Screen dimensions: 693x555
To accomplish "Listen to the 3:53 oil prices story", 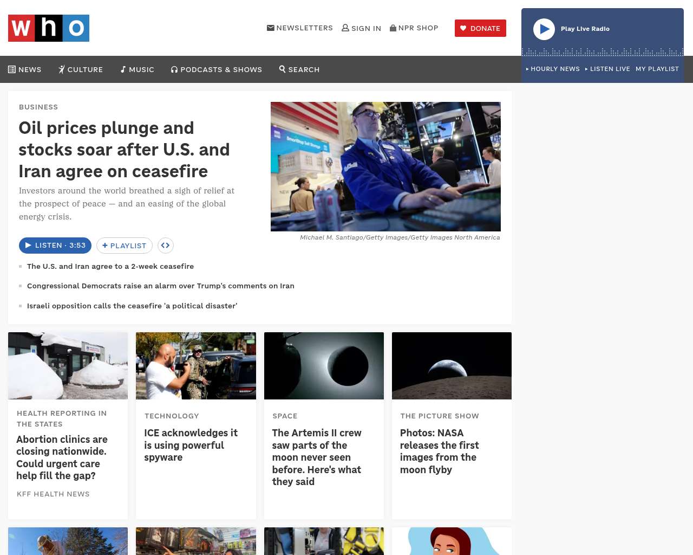I will (x=55, y=246).
